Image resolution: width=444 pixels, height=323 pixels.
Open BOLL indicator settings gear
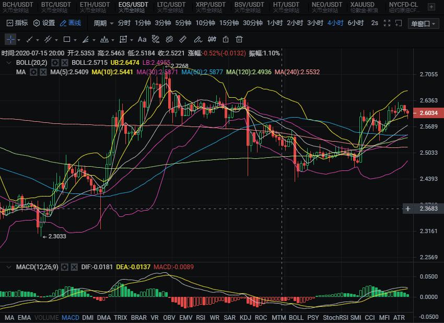click(x=55, y=63)
